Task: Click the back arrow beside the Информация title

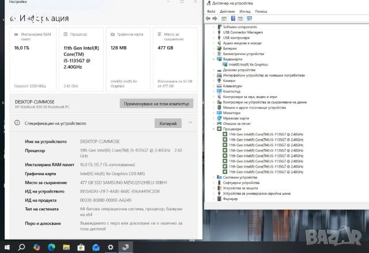Action: pos(13,18)
